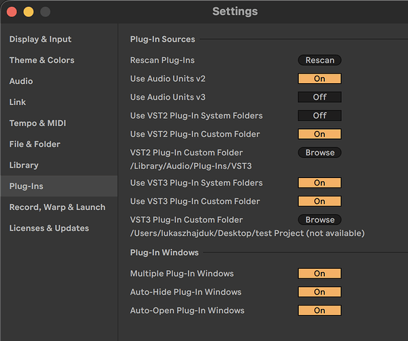Image resolution: width=408 pixels, height=341 pixels.
Task: Select the Link settings tab
Action: [x=18, y=102]
